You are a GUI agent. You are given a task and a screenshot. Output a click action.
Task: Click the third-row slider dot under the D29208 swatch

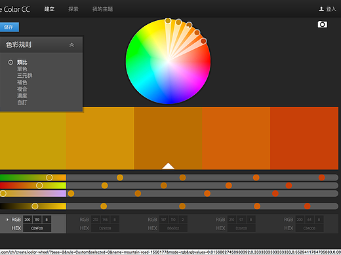click(x=71, y=194)
